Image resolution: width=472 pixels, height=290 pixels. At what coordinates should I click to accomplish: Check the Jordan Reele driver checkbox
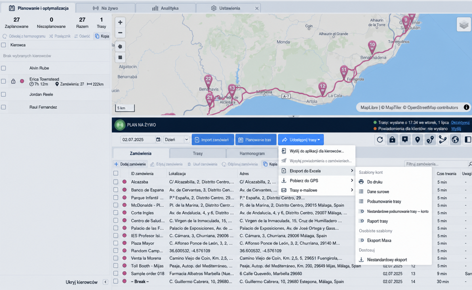(x=3, y=94)
